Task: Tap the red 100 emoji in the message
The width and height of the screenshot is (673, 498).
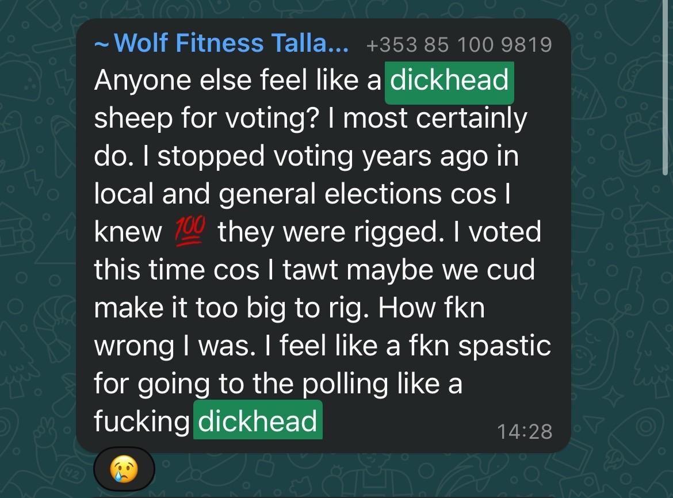Action: pyautogui.click(x=190, y=232)
